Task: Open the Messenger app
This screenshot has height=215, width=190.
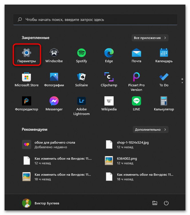Action: tap(54, 104)
